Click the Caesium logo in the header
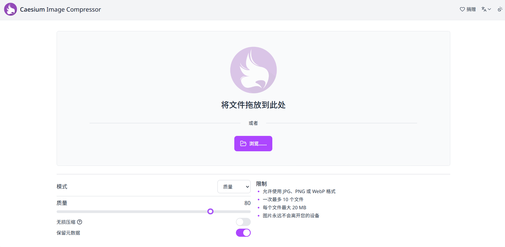 pos(11,9)
